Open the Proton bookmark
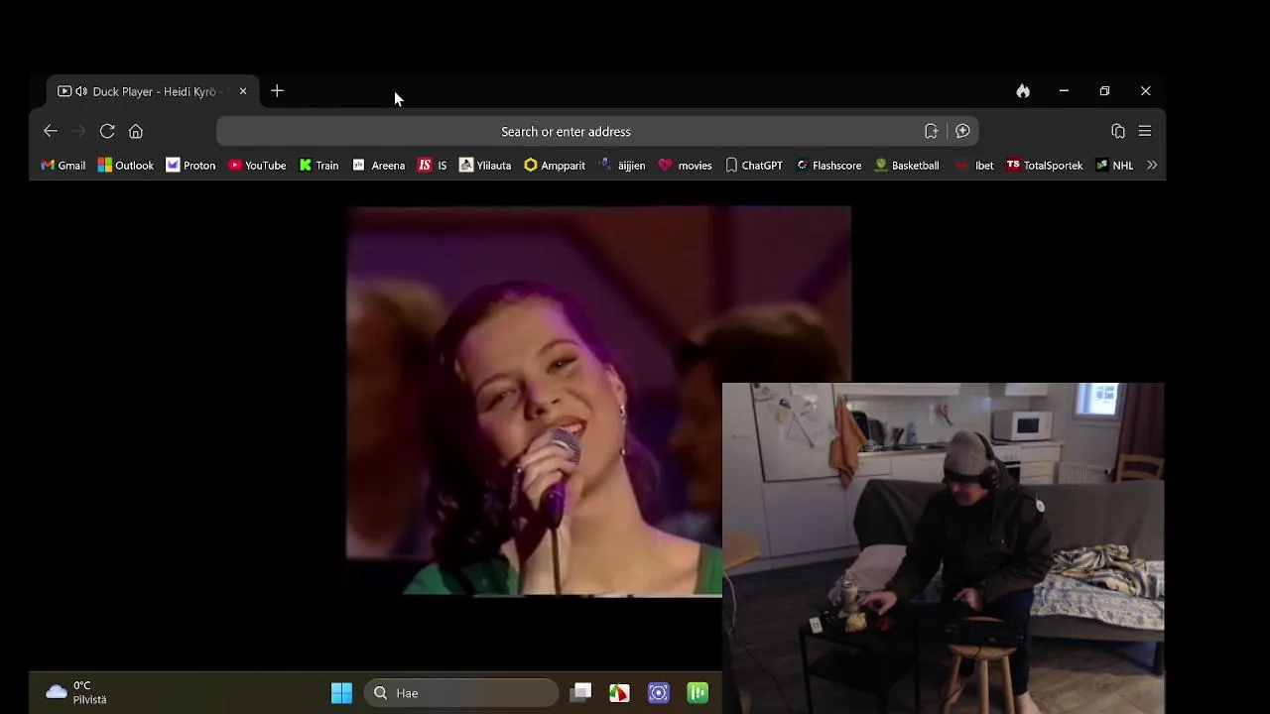The image size is (1270, 714). 190,166
